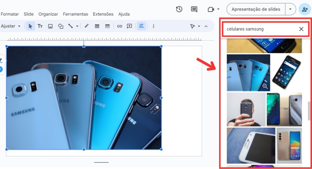
Task: Open the Ferramentas menu
Action: 75,14
